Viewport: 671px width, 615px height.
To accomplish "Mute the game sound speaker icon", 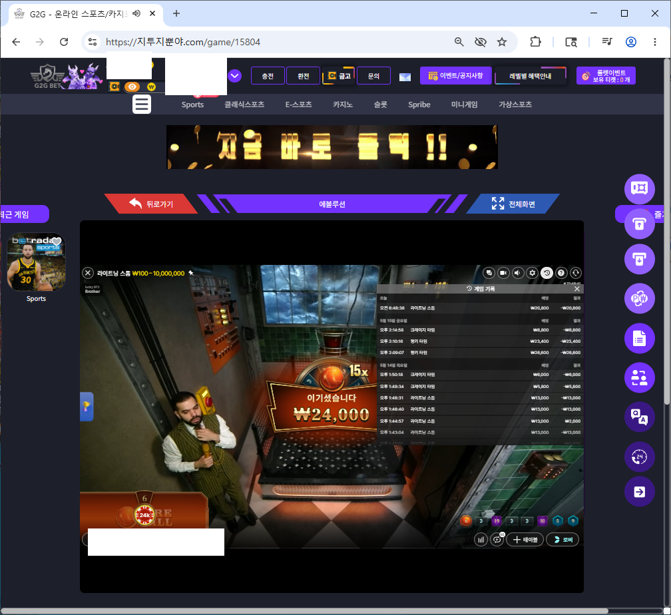I will 518,273.
